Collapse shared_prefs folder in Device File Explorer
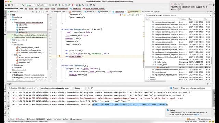Screen dimensions: 219x123 (x=153, y=65)
